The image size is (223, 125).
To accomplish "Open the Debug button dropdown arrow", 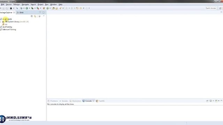I will coord(24,8).
